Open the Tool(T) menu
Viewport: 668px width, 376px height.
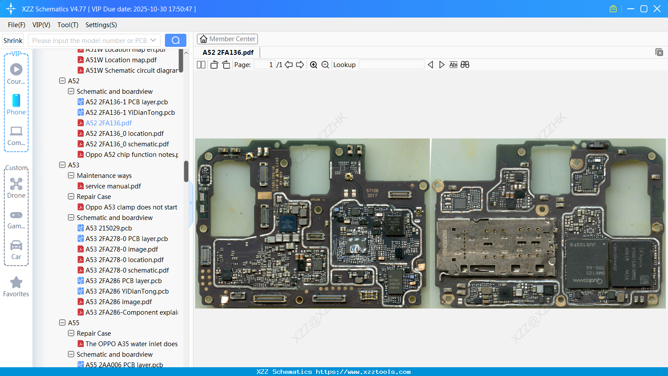(68, 25)
